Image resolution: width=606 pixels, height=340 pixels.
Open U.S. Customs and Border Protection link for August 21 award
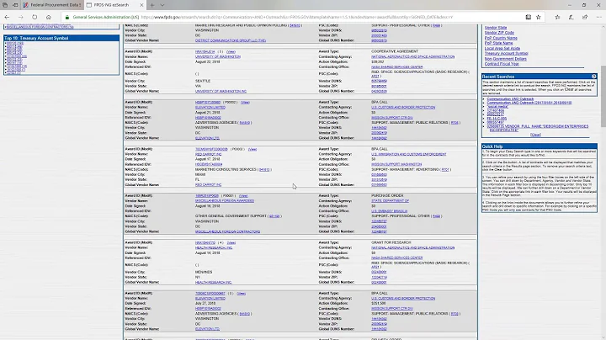[x=403, y=108]
